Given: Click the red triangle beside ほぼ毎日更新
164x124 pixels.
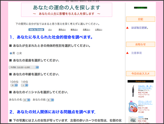Looking at the screenshot, I should click(x=127, y=28).
